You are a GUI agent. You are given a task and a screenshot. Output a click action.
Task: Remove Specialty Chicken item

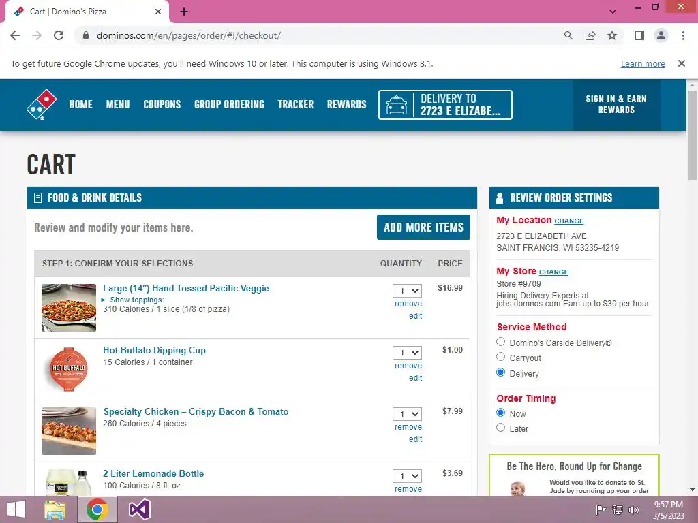coord(408,427)
